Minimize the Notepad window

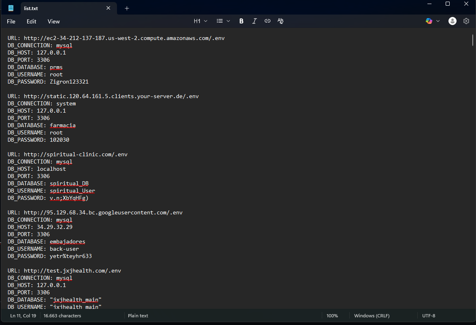coord(429,4)
